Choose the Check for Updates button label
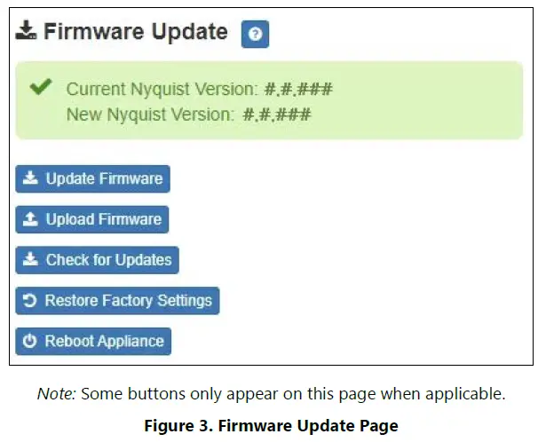 108,260
